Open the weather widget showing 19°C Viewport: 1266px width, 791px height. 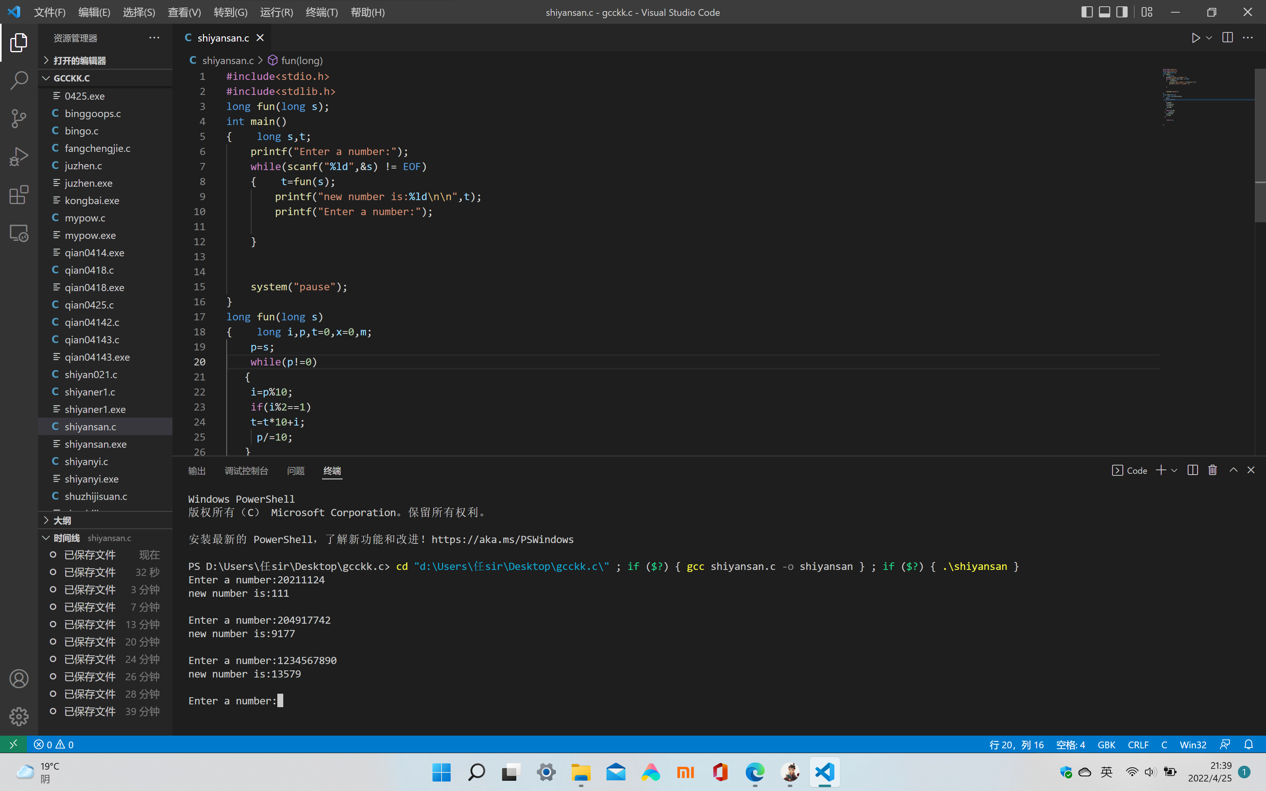point(38,772)
